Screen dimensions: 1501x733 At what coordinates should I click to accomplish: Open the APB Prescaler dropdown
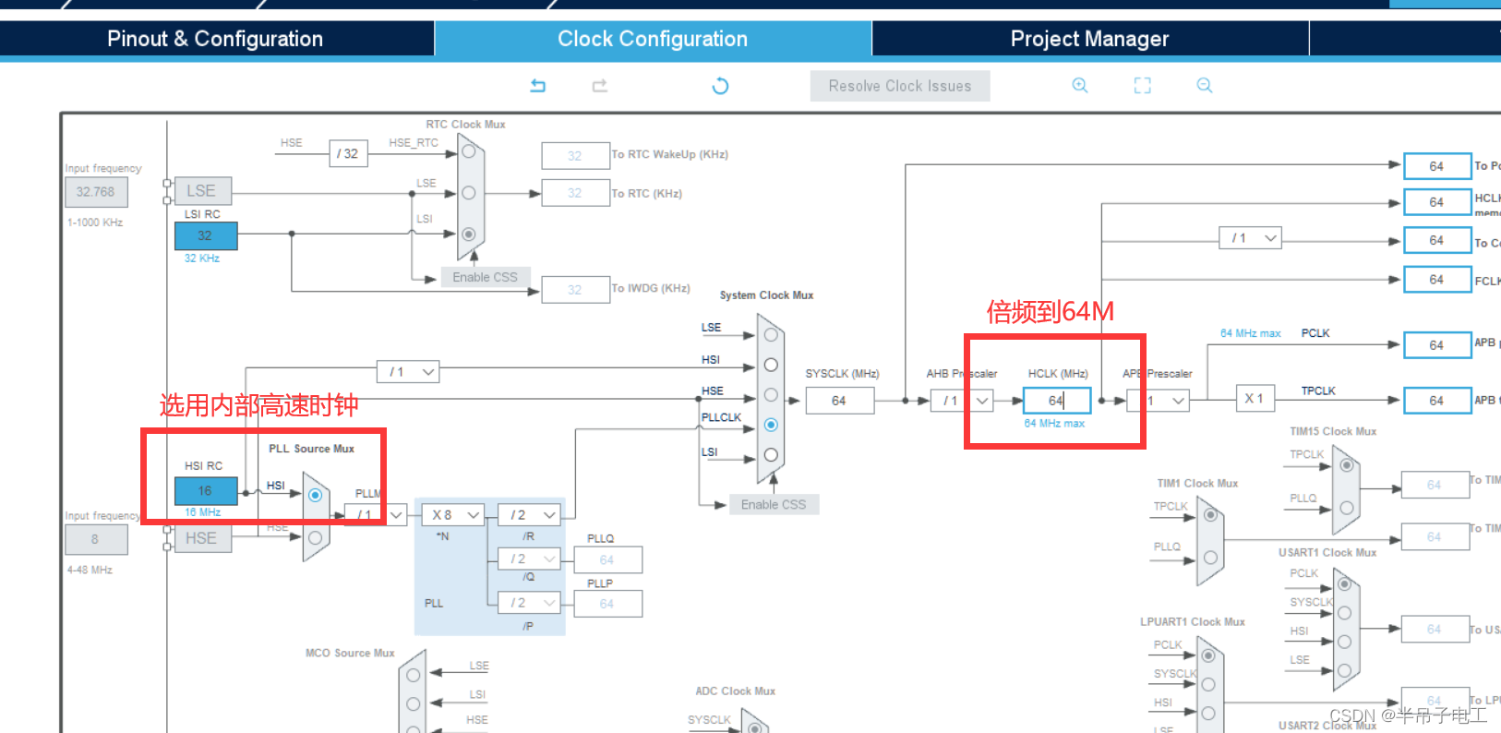1159,401
